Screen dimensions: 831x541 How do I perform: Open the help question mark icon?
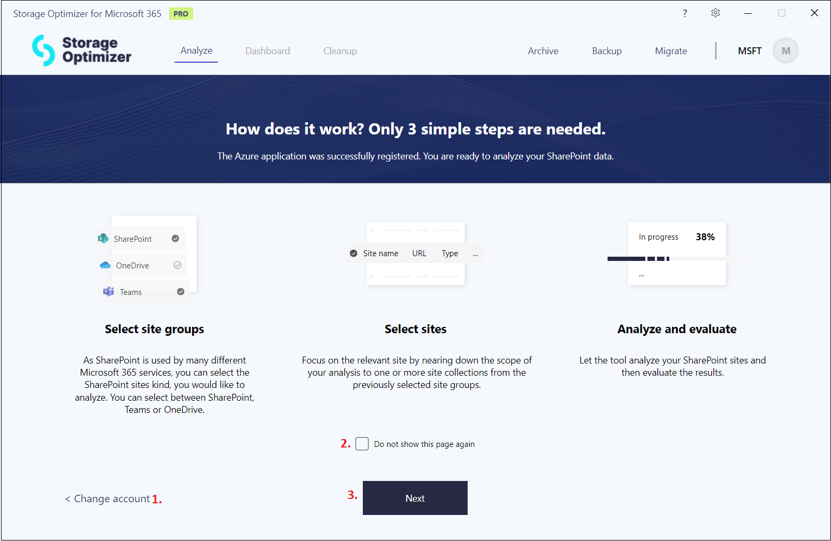(685, 13)
